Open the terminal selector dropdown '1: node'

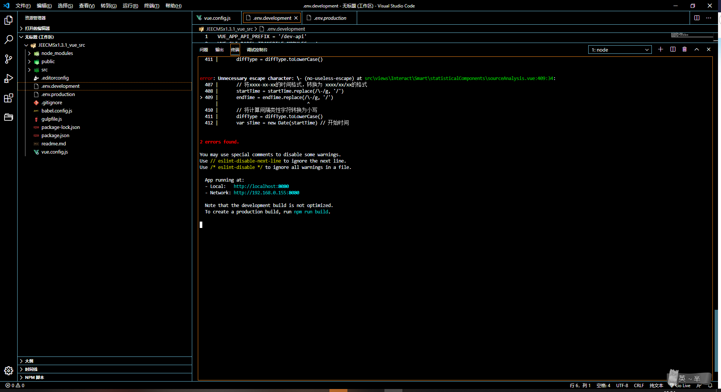coord(620,50)
